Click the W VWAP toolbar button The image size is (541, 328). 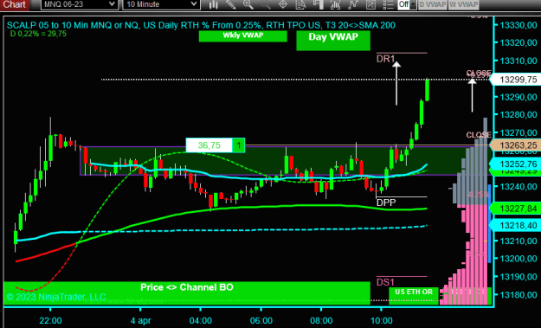pos(463,4)
